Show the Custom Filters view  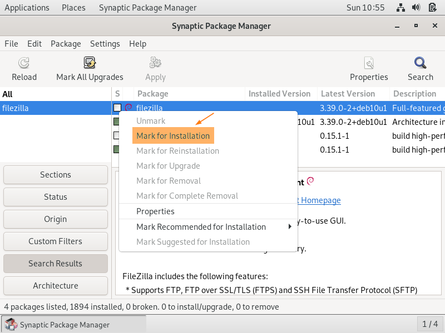click(56, 241)
